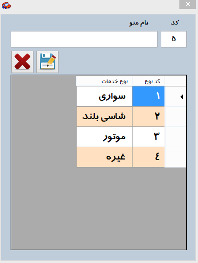Select the موتور service cell
Viewport: 198px width, 263px height.
pos(104,137)
